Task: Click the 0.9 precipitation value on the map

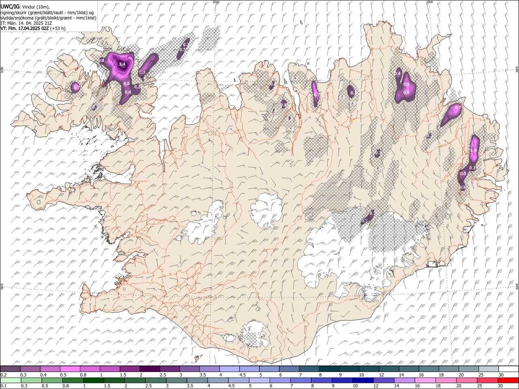Action: (x=474, y=150)
